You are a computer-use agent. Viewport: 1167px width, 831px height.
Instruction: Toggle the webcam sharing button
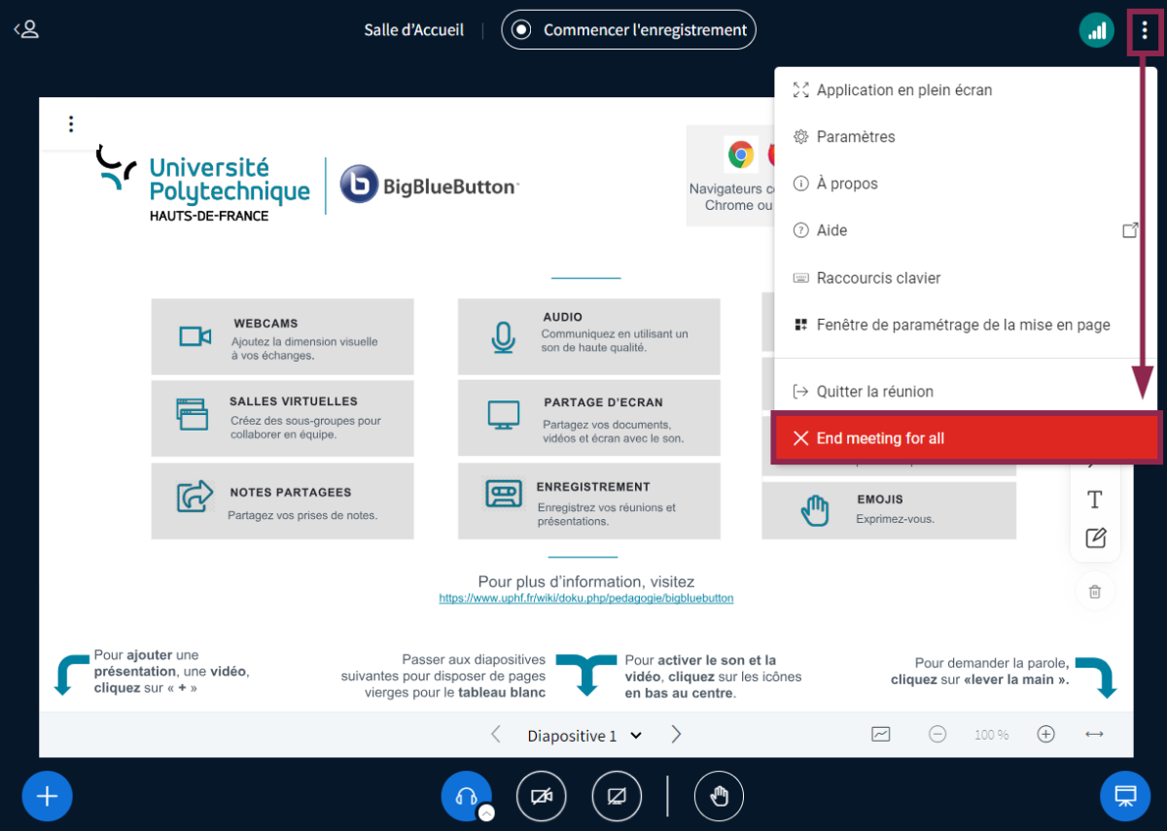coord(541,797)
